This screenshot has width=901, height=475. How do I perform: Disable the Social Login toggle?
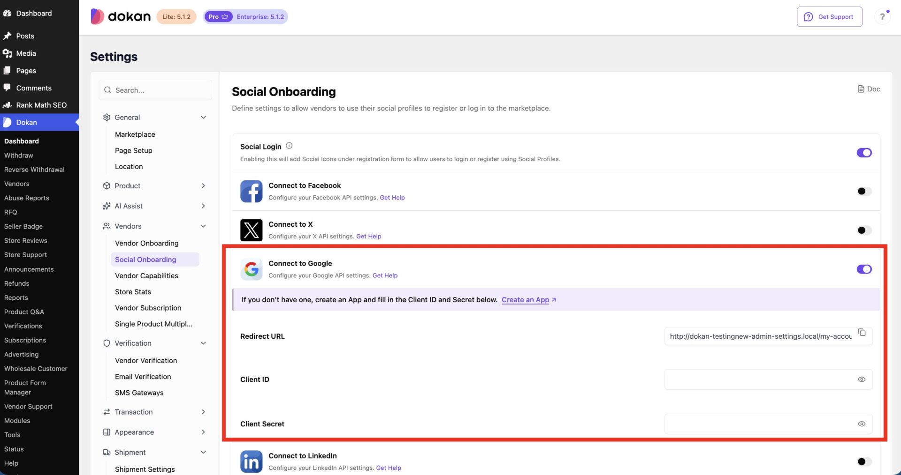(x=864, y=153)
